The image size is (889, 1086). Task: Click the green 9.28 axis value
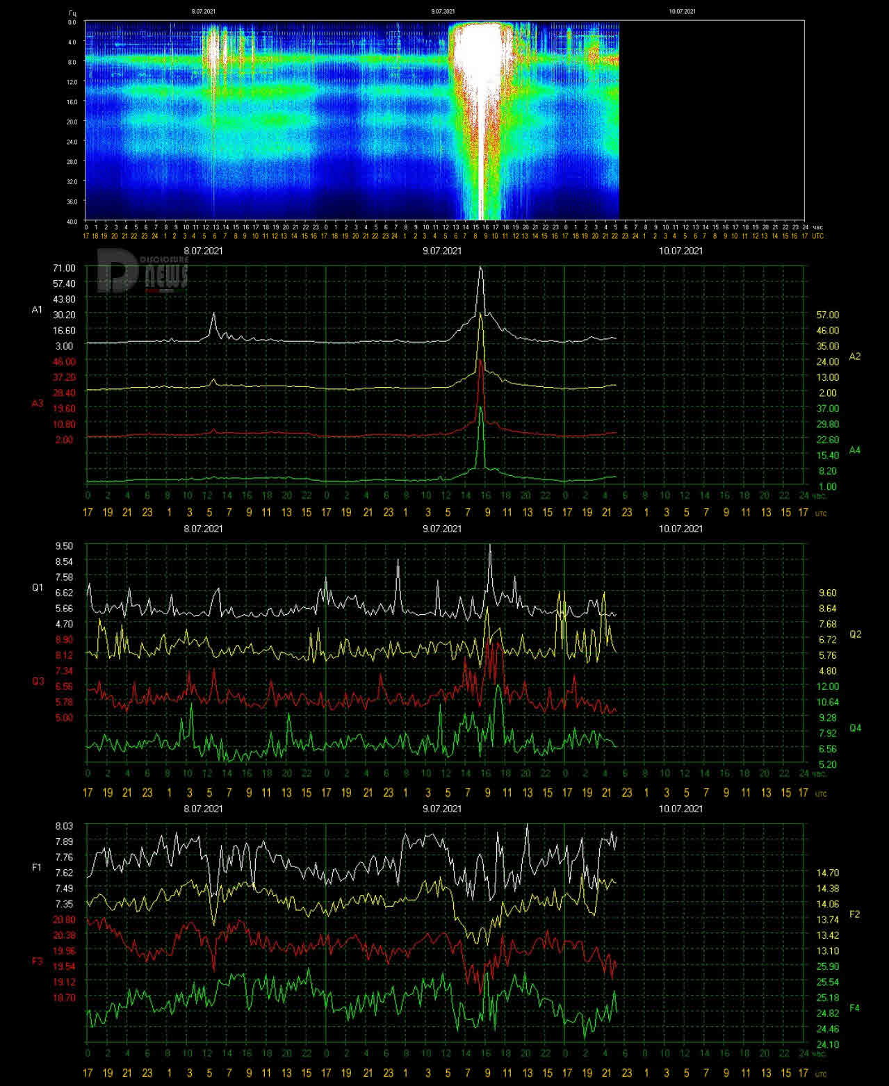point(828,718)
